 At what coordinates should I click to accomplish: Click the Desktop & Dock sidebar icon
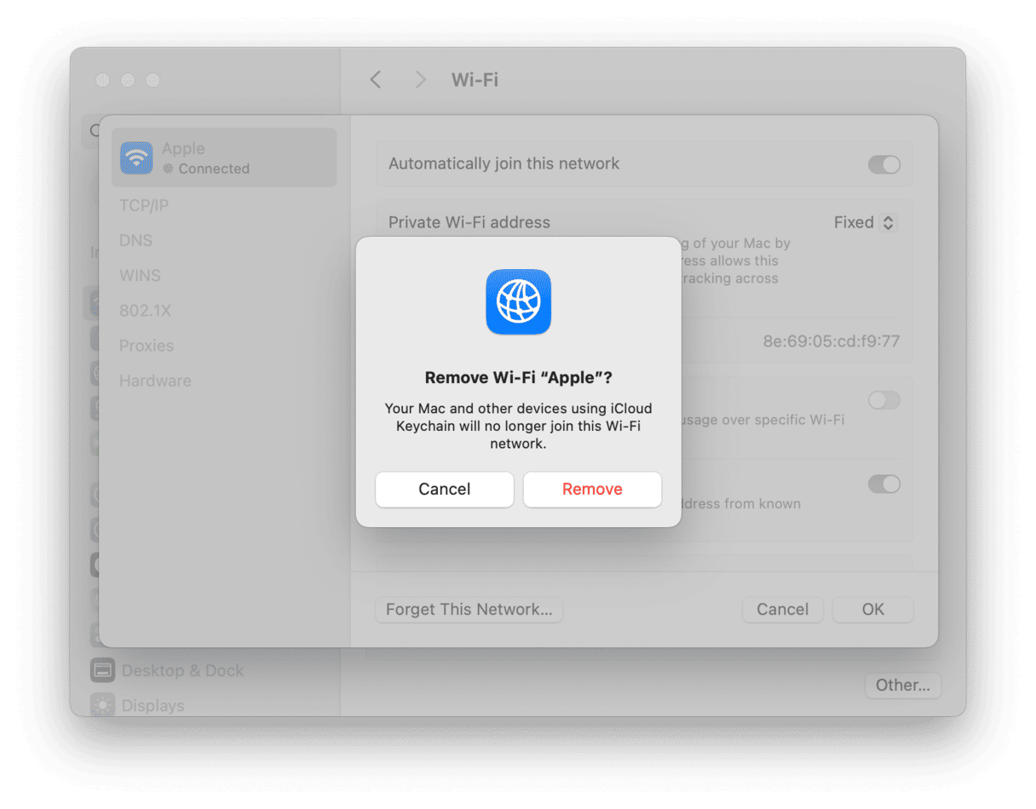tap(102, 671)
